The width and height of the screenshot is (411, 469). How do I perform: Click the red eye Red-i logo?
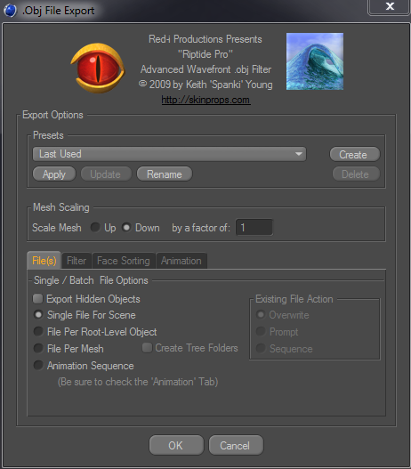[x=98, y=69]
